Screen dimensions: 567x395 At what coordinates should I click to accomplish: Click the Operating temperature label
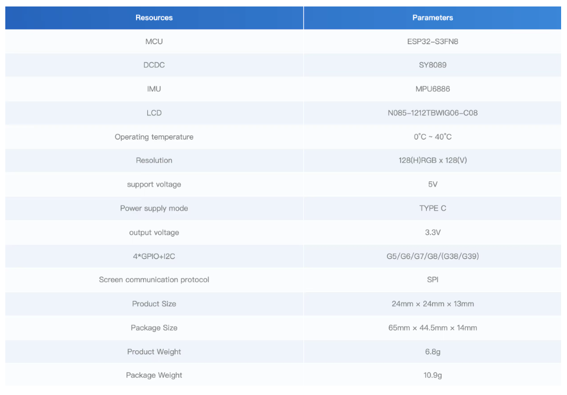(x=154, y=137)
